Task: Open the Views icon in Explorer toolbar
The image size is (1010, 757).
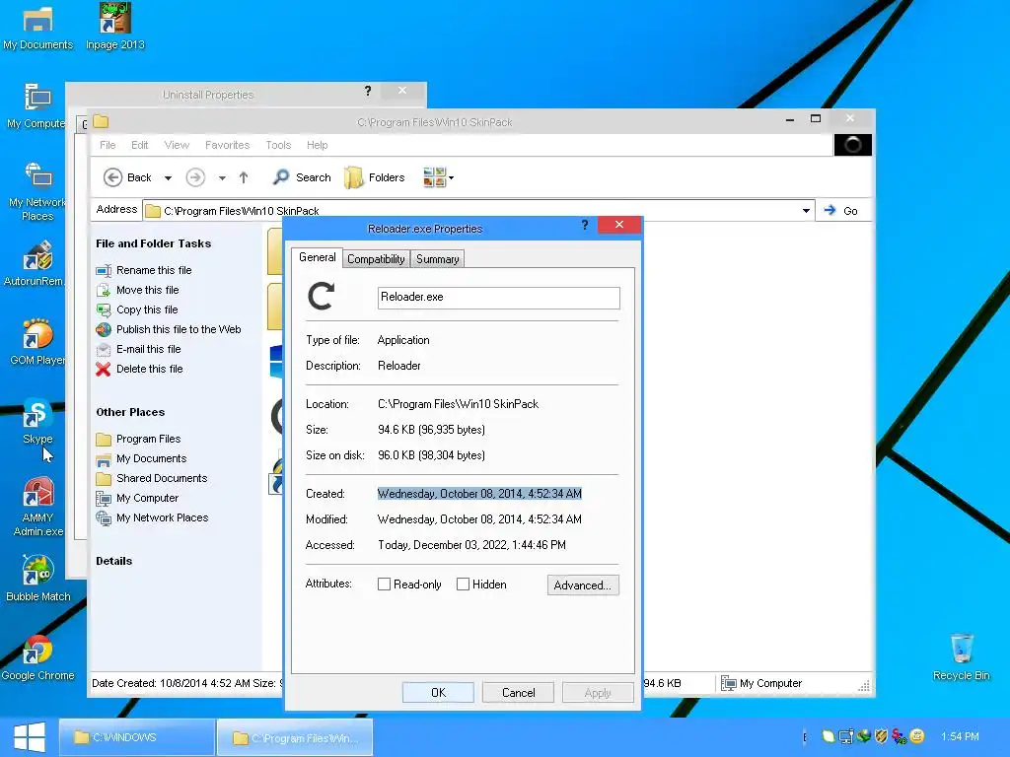Action: click(434, 177)
